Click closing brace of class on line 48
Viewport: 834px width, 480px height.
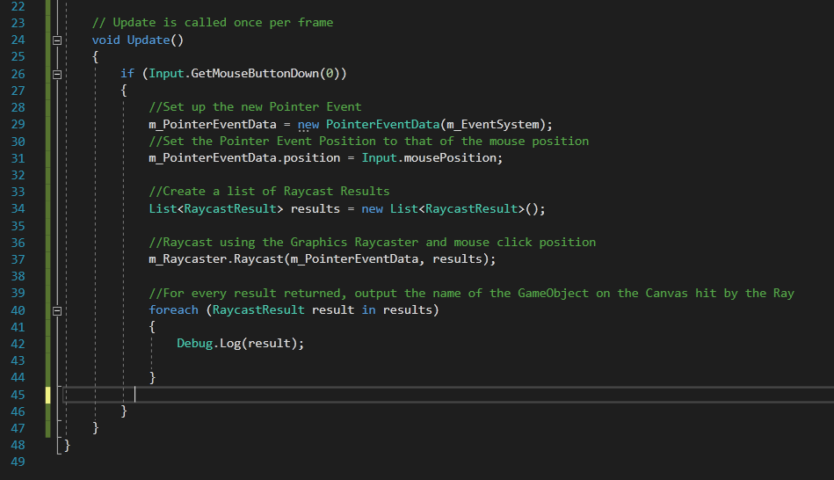[67, 446]
